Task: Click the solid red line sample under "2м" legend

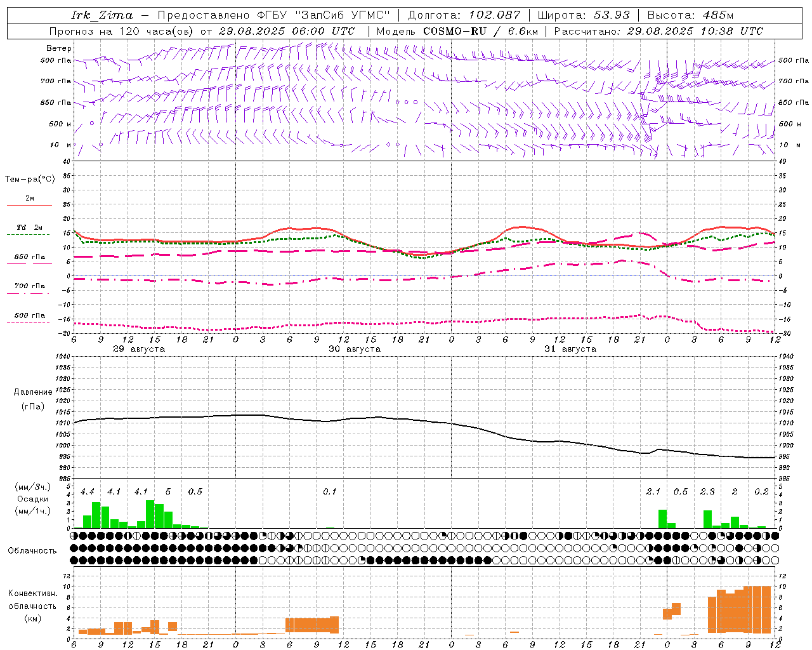Action: point(29,206)
